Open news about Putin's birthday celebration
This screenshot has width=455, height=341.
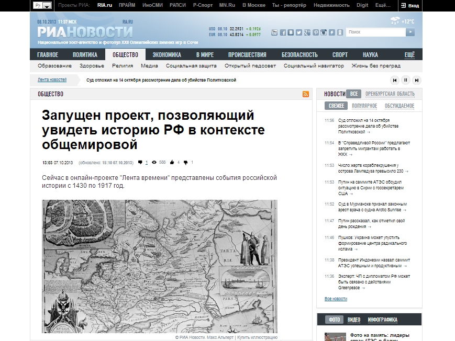pos(371,223)
